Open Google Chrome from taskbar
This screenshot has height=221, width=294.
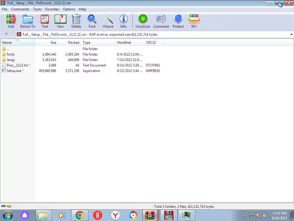80,215
